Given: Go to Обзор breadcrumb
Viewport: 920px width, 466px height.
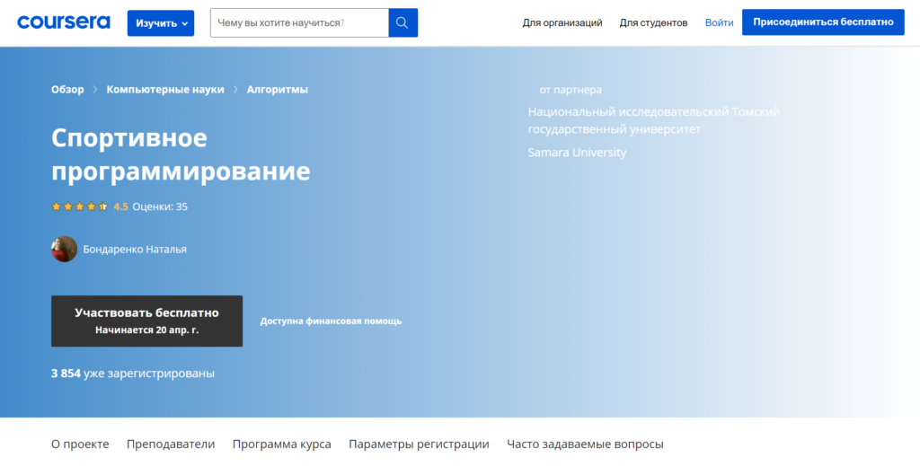Looking at the screenshot, I should pyautogui.click(x=67, y=90).
